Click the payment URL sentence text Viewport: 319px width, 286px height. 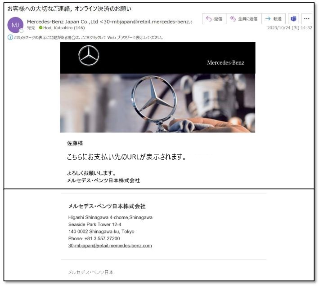point(126,157)
